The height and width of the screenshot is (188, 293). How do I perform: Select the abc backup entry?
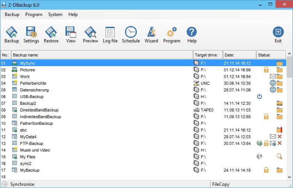[143, 130]
